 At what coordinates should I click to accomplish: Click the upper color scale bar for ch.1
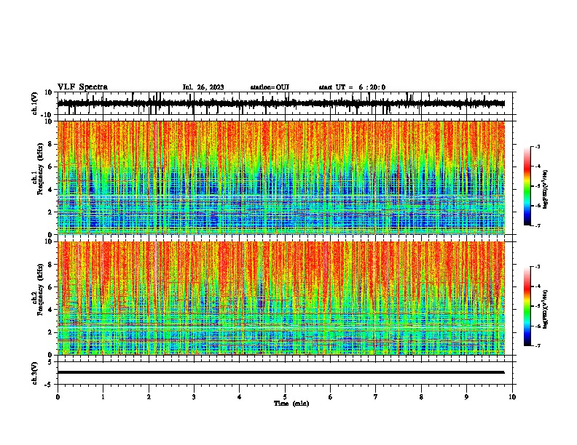click(527, 185)
